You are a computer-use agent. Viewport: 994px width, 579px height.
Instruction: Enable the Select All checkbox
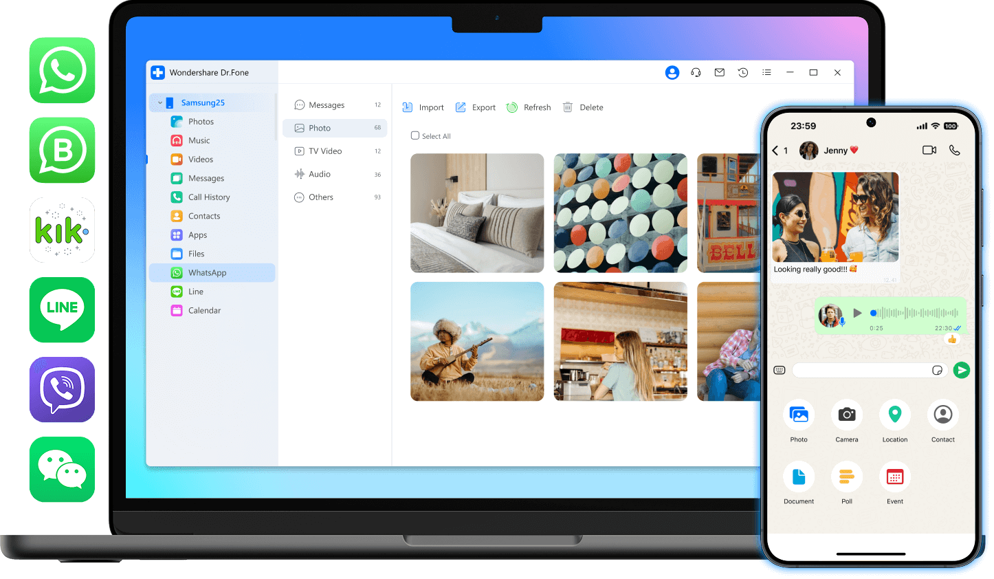tap(415, 135)
